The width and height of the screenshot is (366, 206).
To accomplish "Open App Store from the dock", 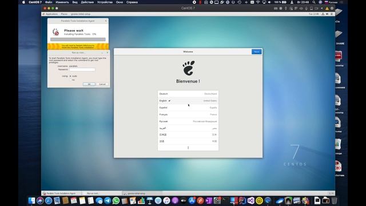I will coord(192,201).
